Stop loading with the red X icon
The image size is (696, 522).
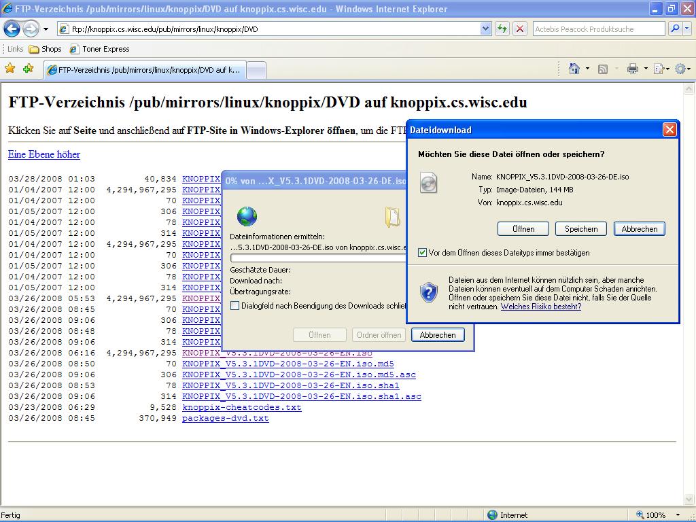click(520, 29)
